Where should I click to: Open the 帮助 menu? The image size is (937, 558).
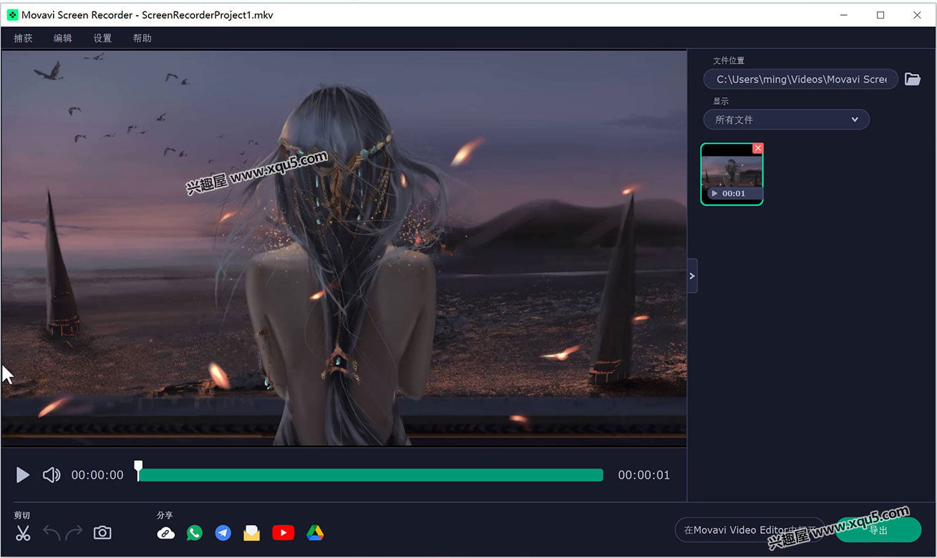[x=142, y=39]
